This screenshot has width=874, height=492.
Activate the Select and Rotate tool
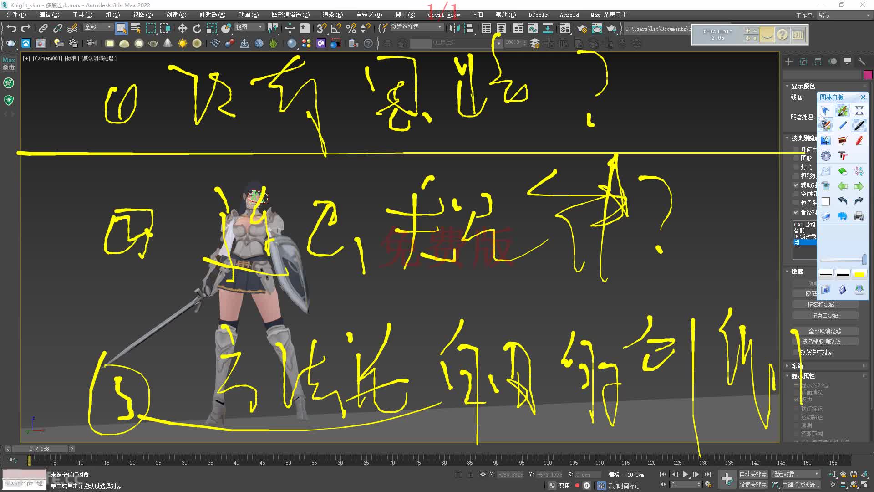[x=197, y=29]
